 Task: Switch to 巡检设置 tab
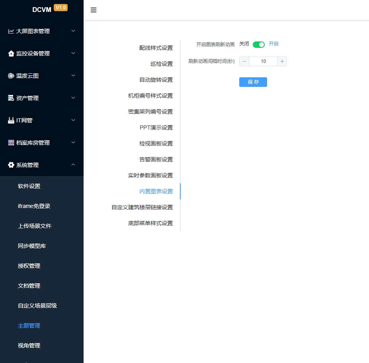162,64
